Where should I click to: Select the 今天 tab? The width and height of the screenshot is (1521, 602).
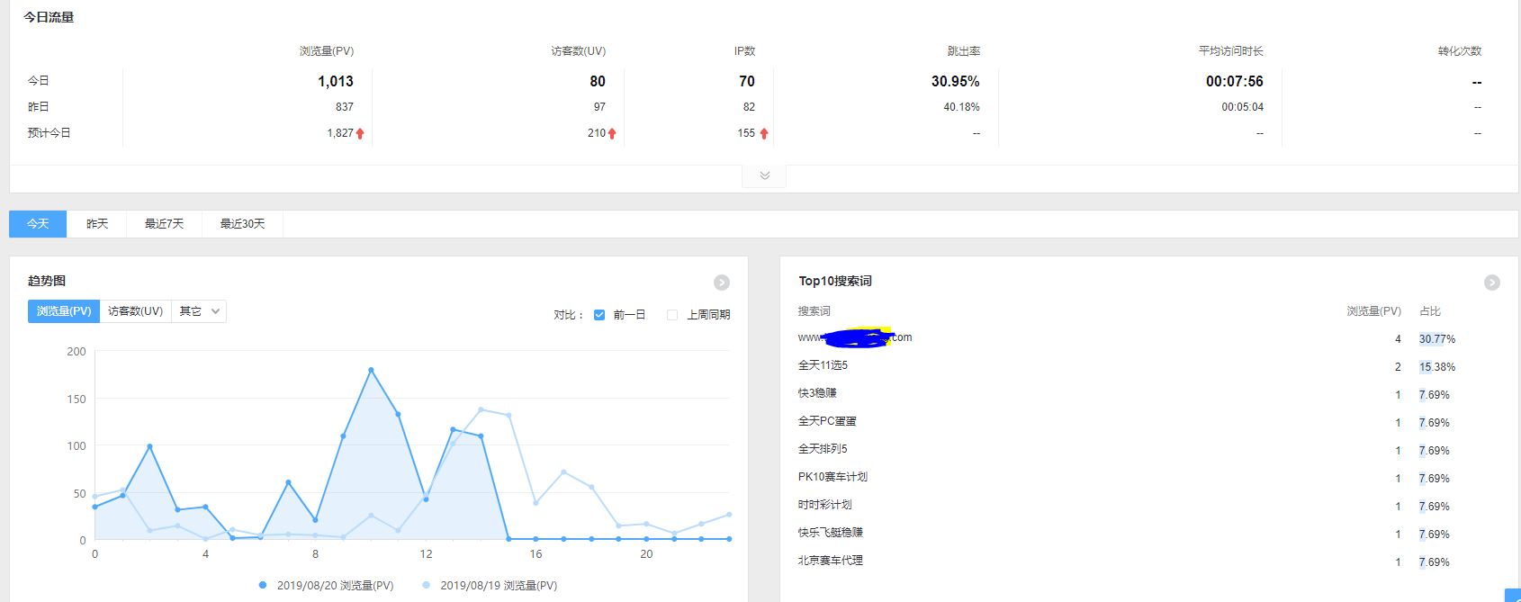38,224
